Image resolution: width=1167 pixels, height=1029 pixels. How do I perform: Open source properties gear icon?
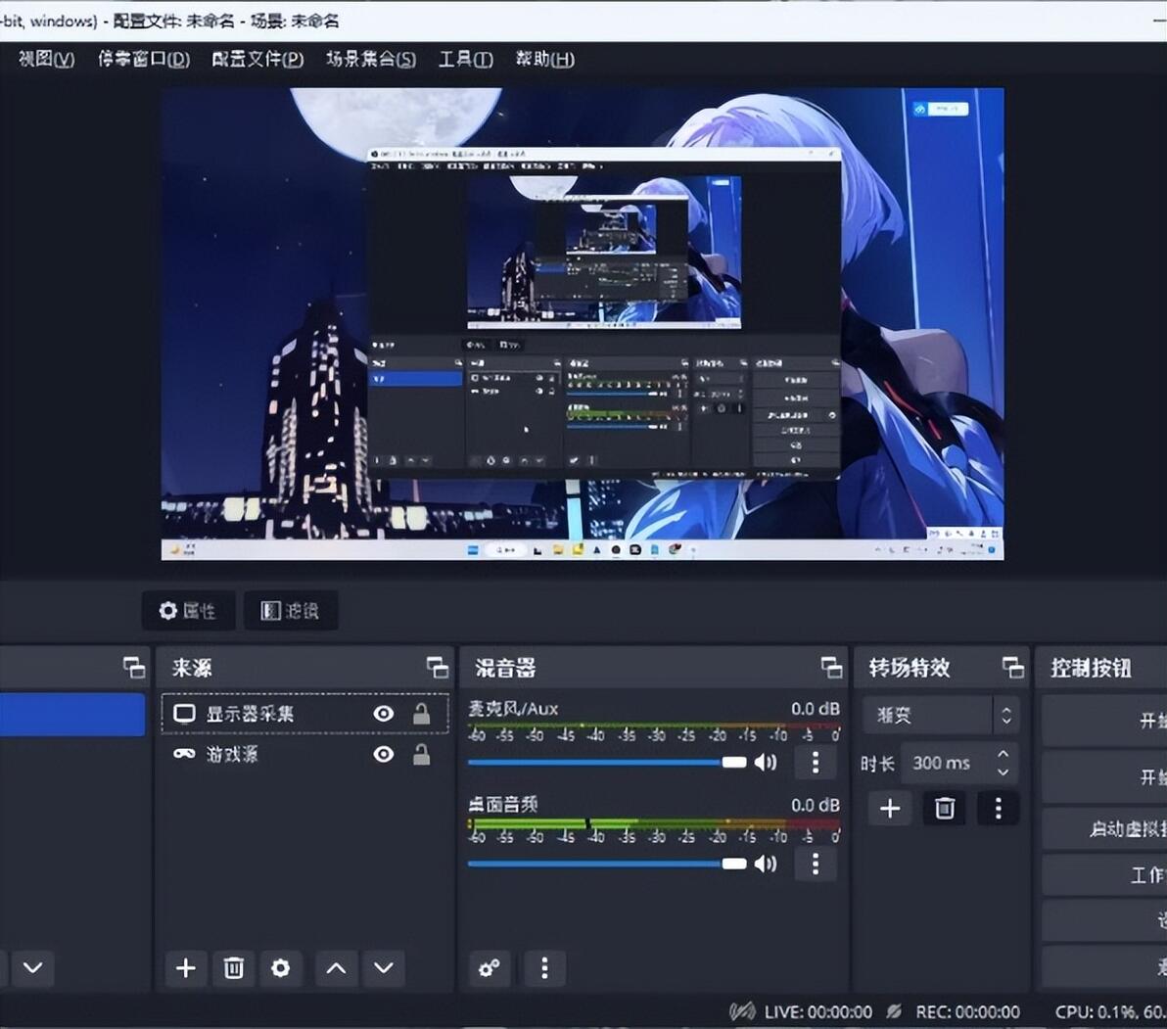coord(281,968)
